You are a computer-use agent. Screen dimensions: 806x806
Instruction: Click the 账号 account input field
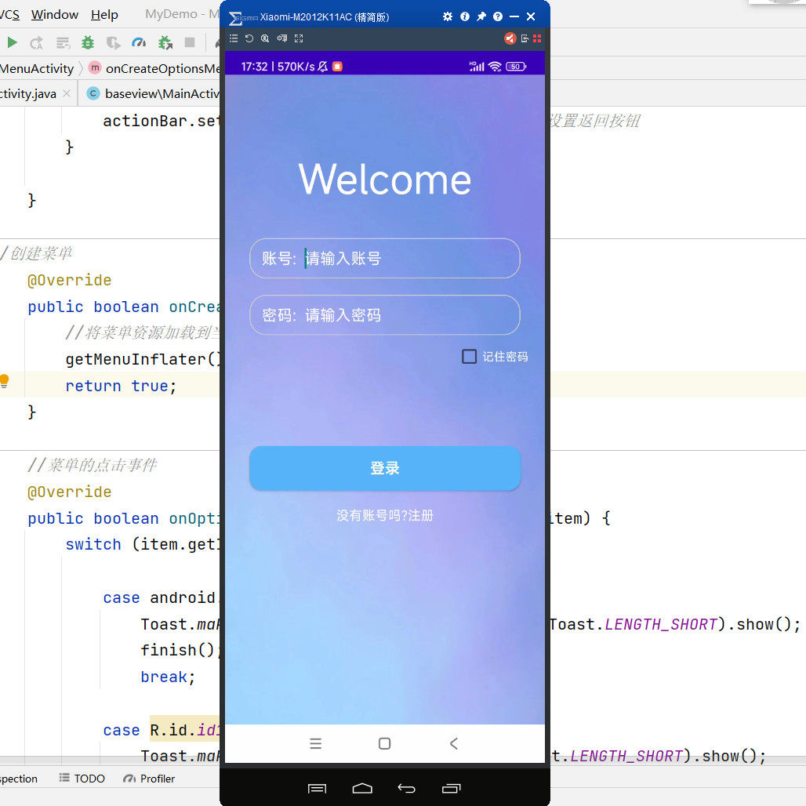tap(384, 259)
